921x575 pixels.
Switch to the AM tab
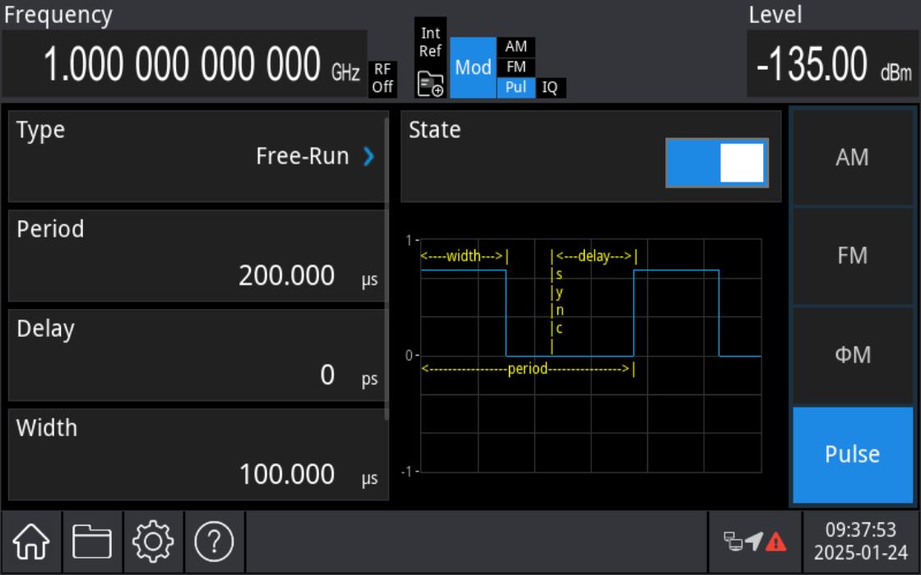point(854,156)
